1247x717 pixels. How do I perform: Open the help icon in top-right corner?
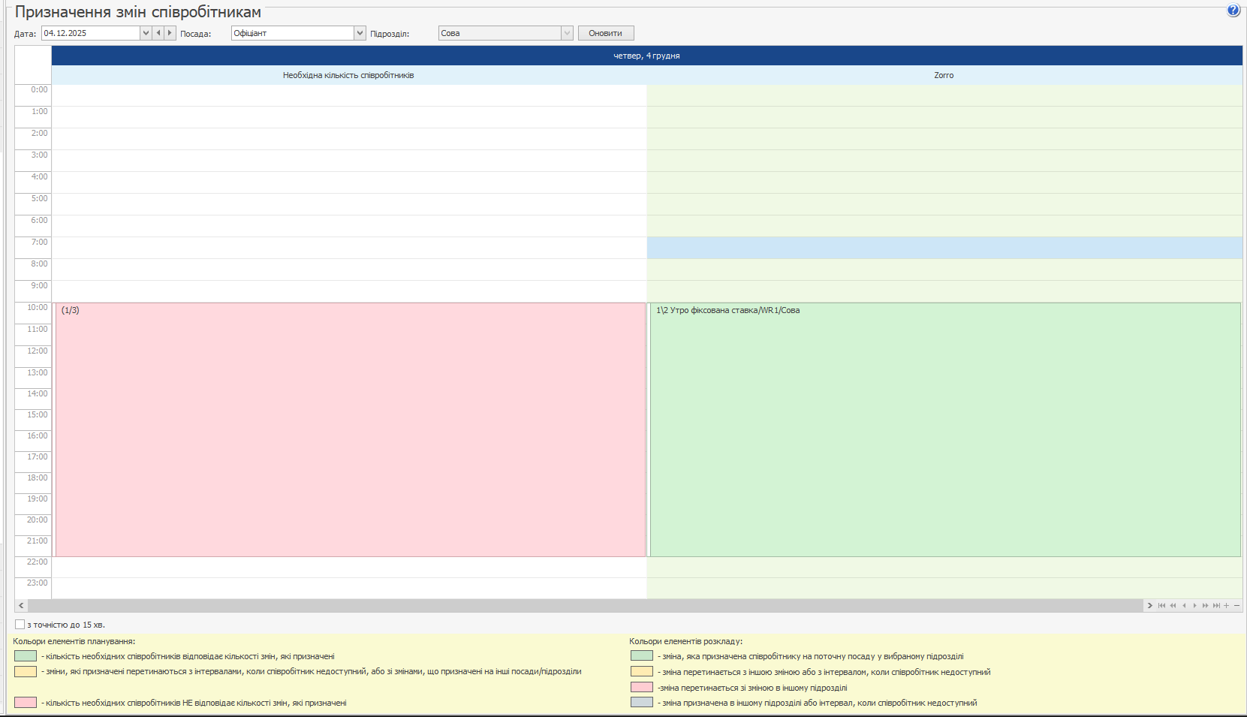coord(1233,11)
